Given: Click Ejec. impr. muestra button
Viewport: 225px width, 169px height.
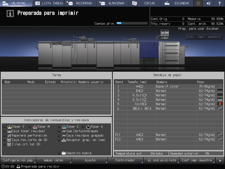Looking at the screenshot, I should [x=204, y=37].
